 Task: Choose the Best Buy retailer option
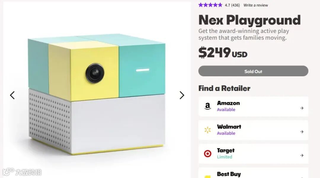pyautogui.click(x=229, y=174)
